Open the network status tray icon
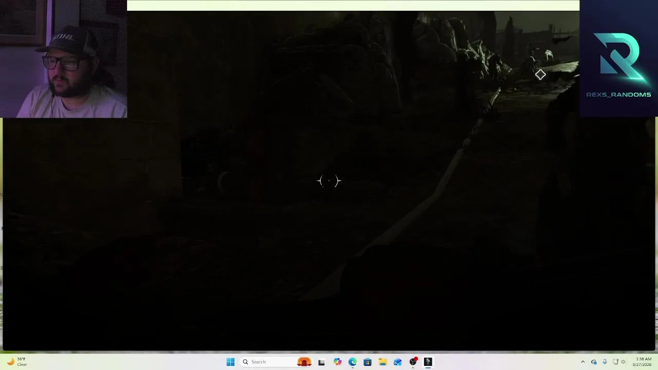The image size is (658, 370). [615, 362]
